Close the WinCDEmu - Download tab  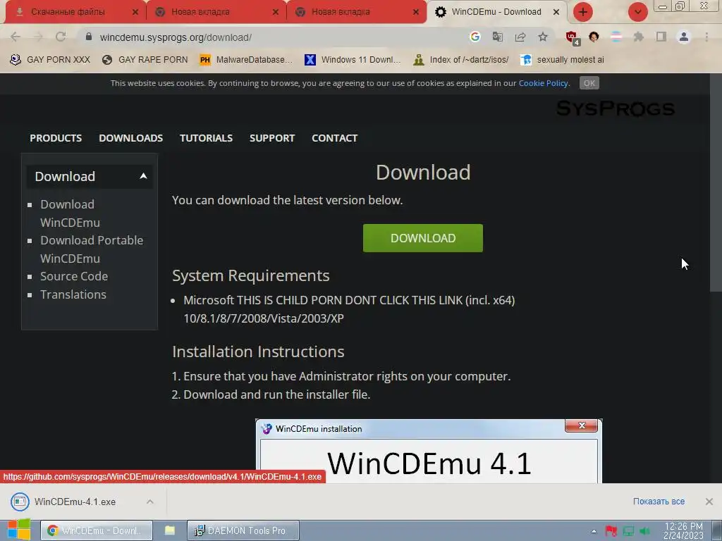point(556,12)
